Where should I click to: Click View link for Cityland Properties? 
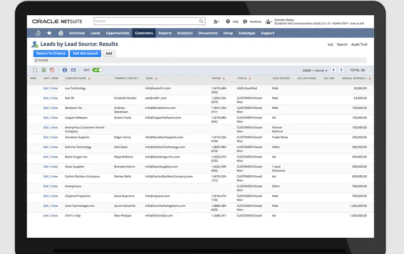coord(54,196)
